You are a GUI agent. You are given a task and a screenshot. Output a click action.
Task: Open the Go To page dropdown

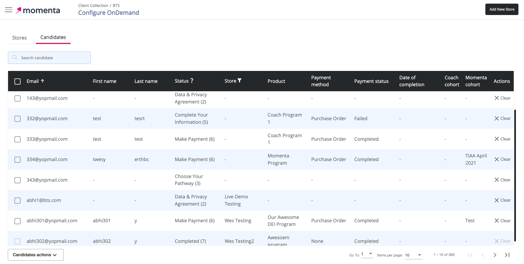click(x=367, y=254)
